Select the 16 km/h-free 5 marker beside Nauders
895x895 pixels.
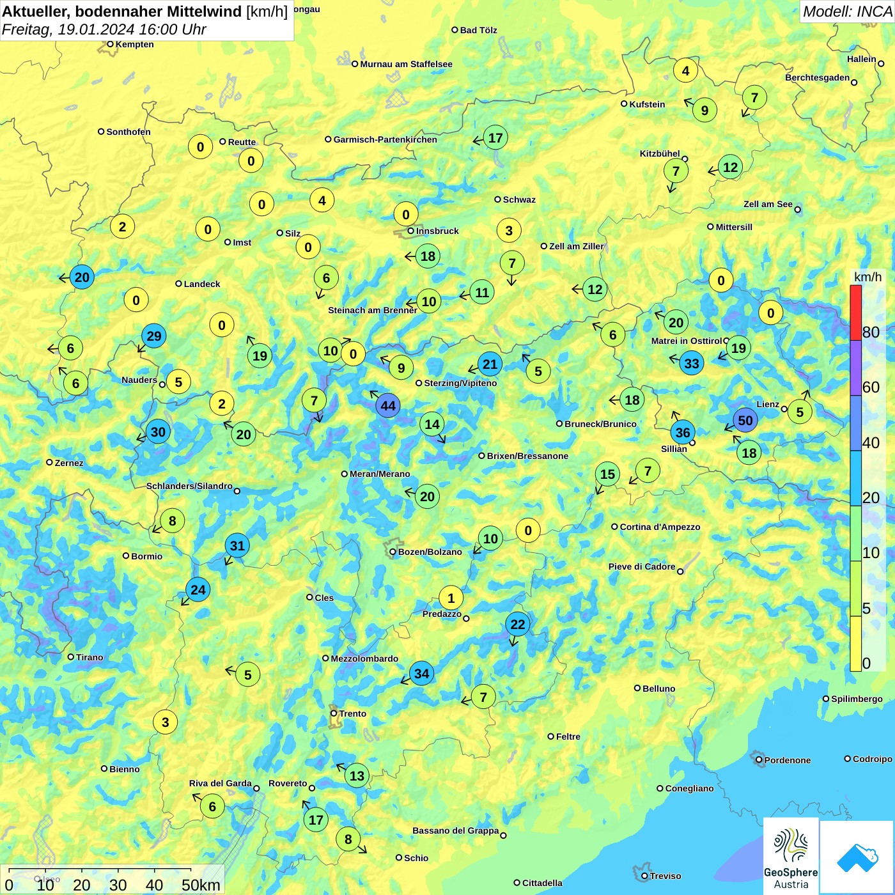178,382
